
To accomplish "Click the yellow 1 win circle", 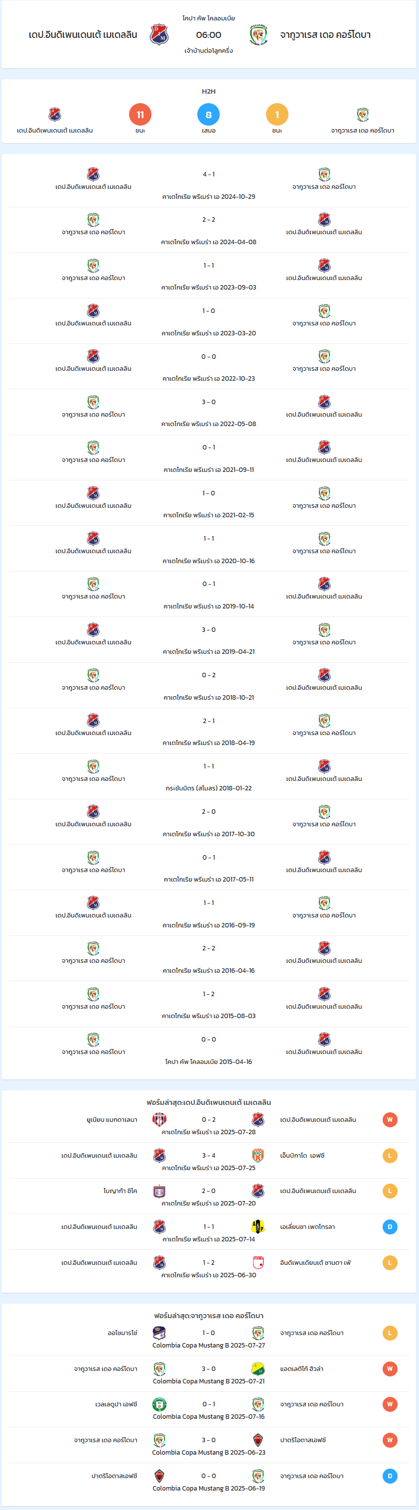I will tap(277, 114).
